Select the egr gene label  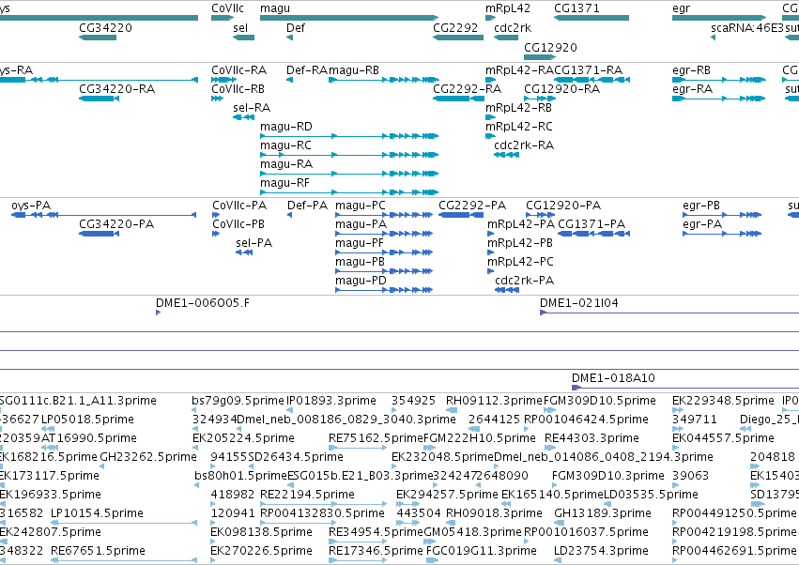coord(682,8)
